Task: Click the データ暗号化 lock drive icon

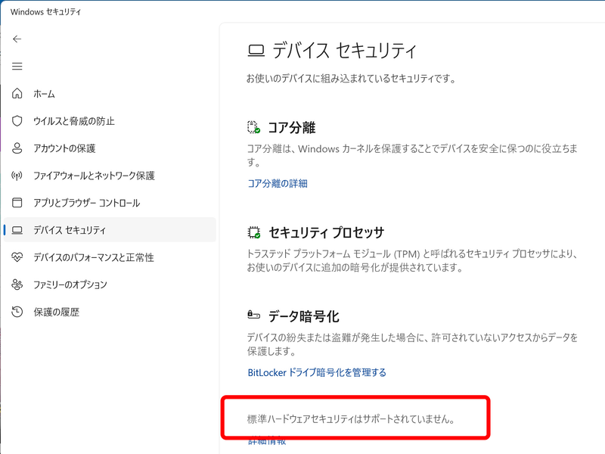Action: [253, 316]
